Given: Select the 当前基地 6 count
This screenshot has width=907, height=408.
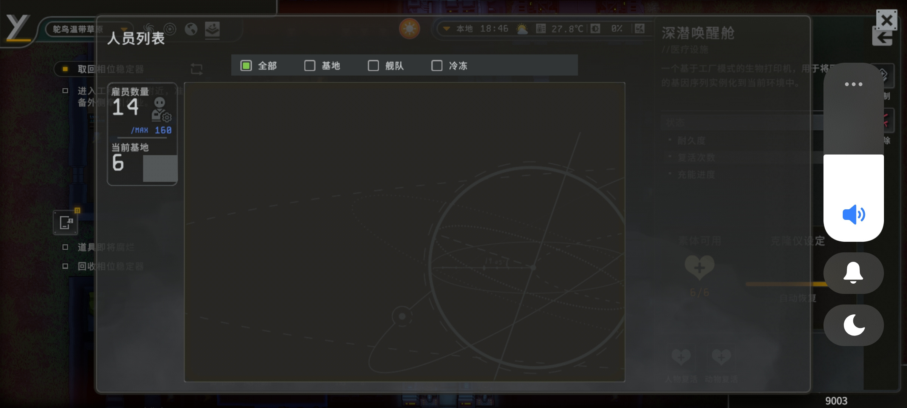Looking at the screenshot, I should pyautogui.click(x=118, y=163).
